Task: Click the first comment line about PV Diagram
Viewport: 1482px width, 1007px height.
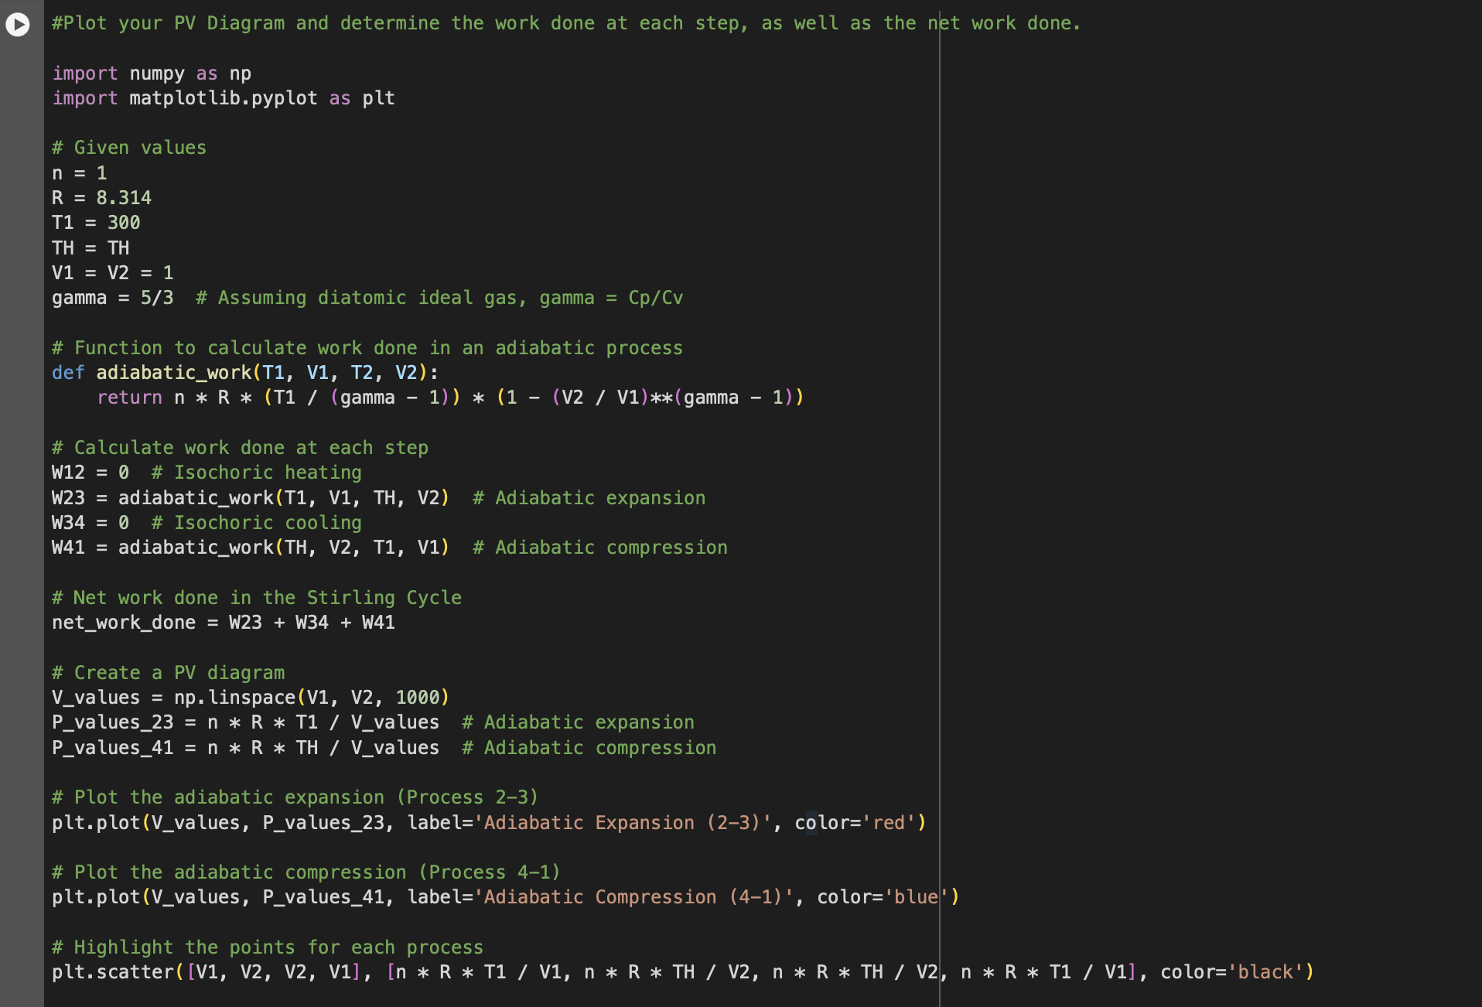Action: pyautogui.click(x=566, y=23)
